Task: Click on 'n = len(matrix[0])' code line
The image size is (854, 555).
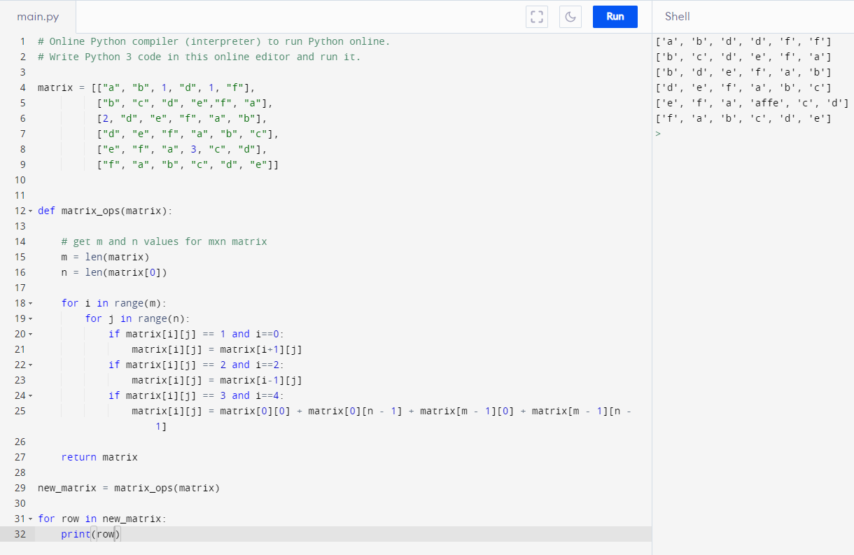Action: (114, 272)
